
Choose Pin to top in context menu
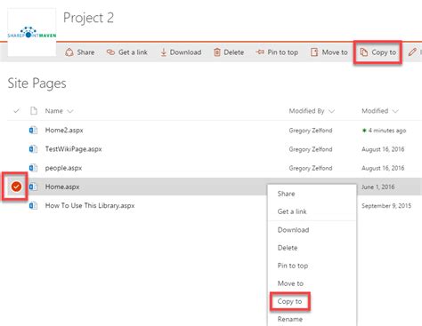click(x=293, y=266)
